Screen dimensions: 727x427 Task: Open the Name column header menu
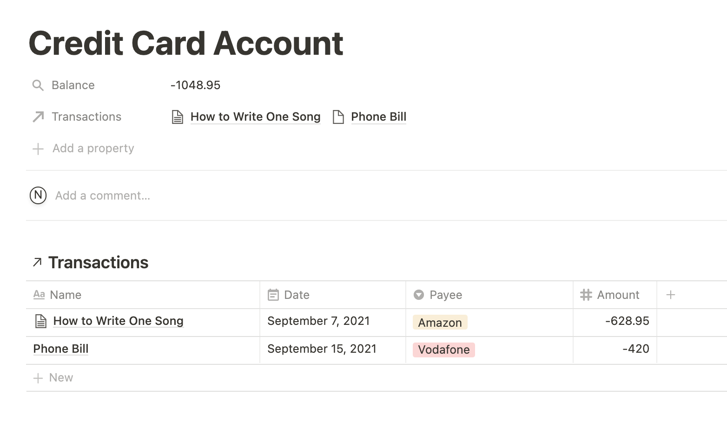click(x=143, y=295)
